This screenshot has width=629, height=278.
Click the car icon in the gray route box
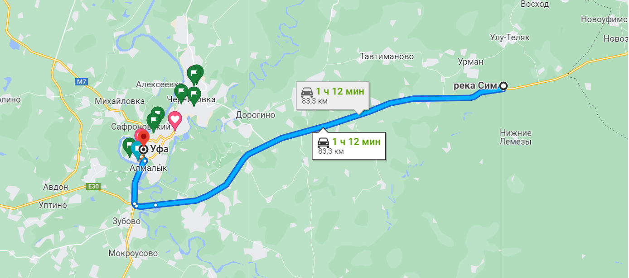[307, 91]
